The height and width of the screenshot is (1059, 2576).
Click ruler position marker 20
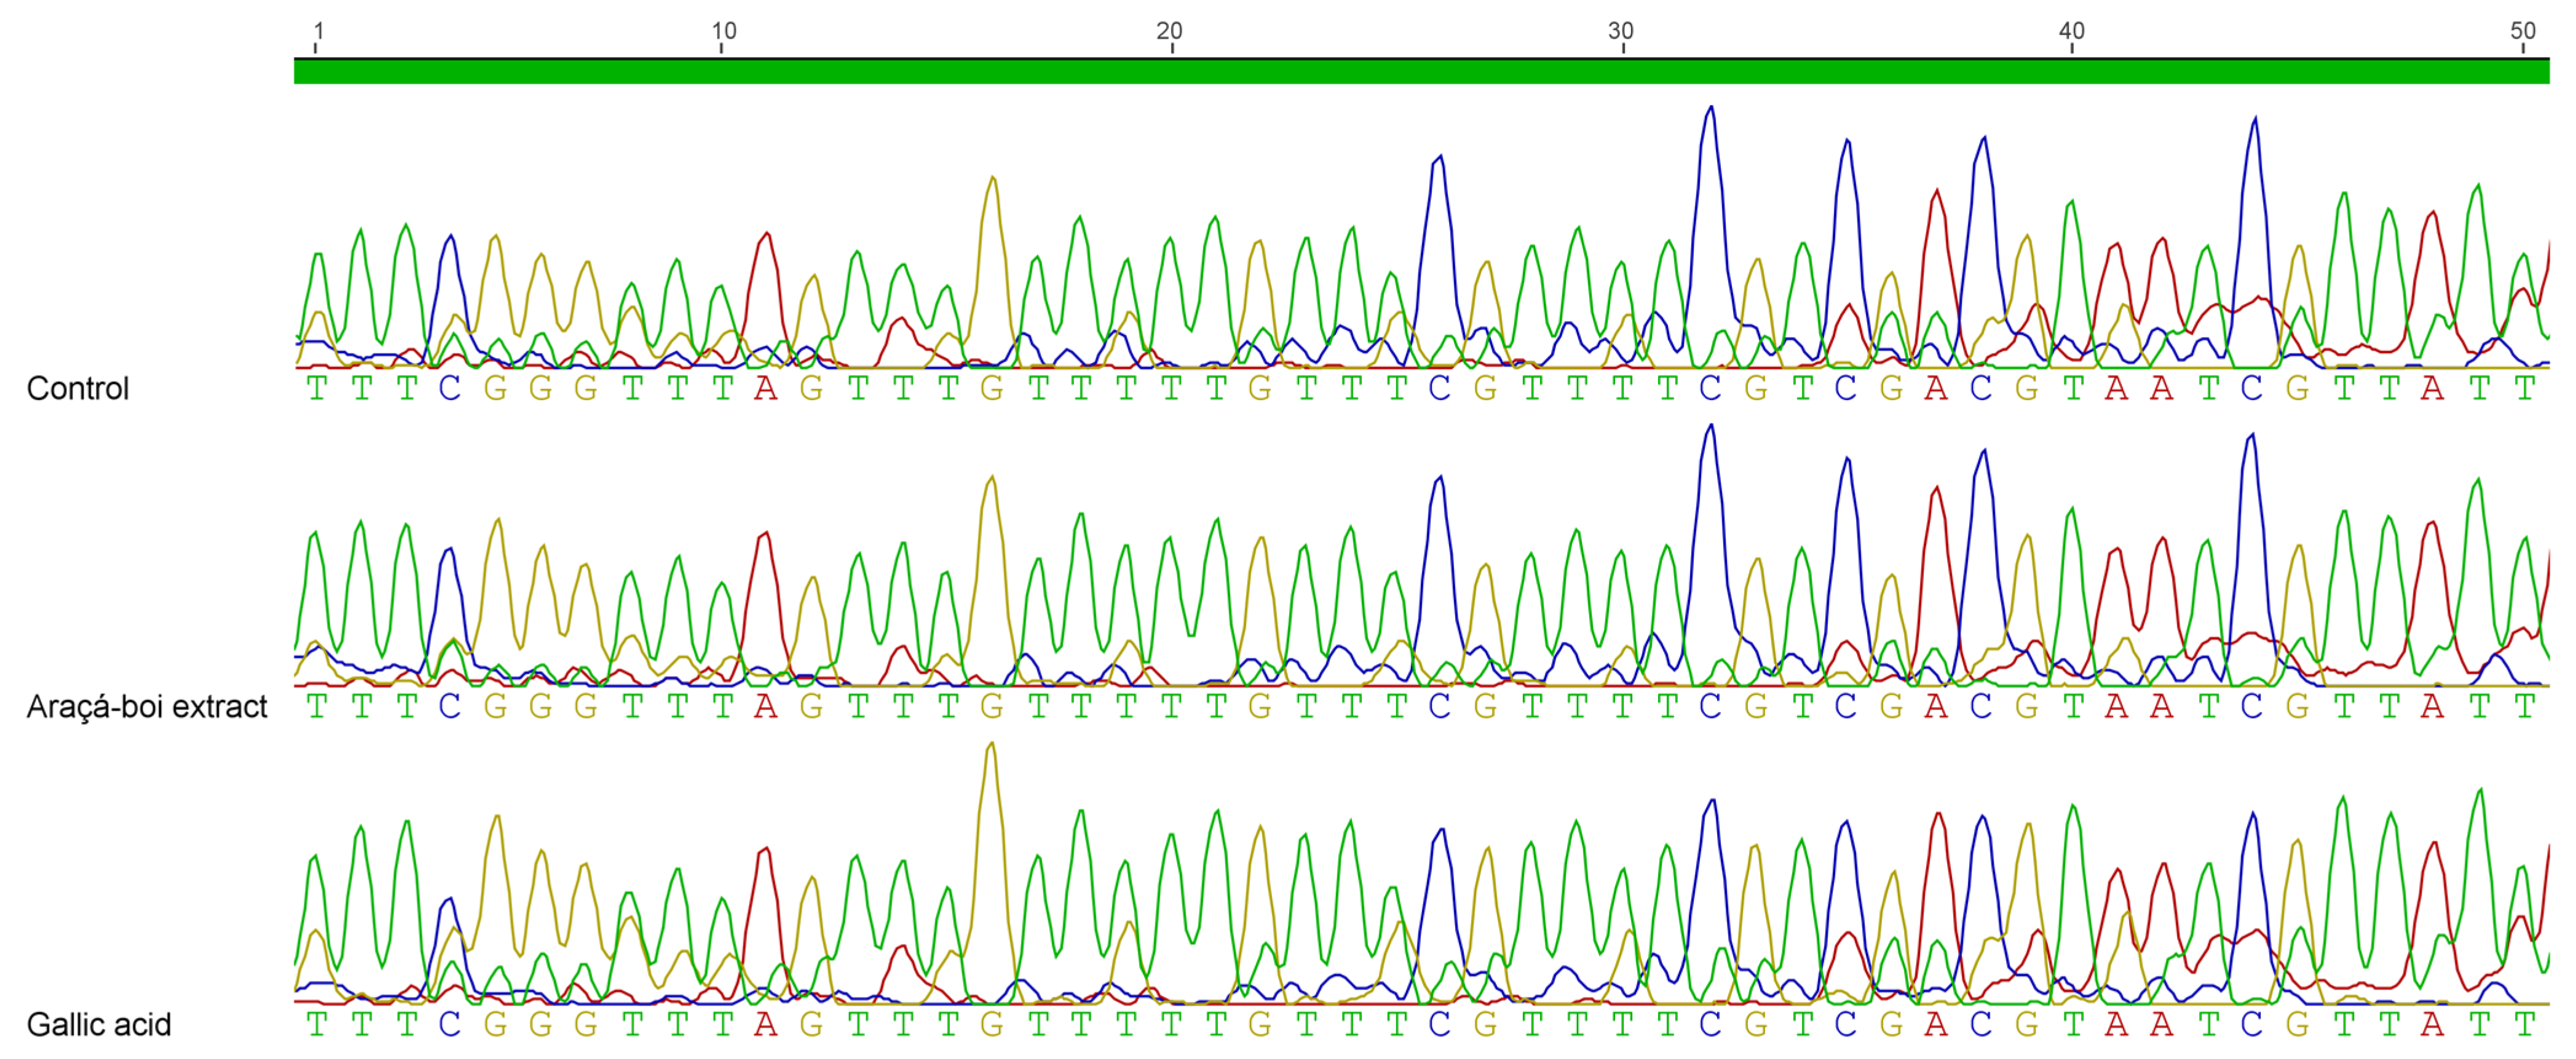click(1169, 32)
